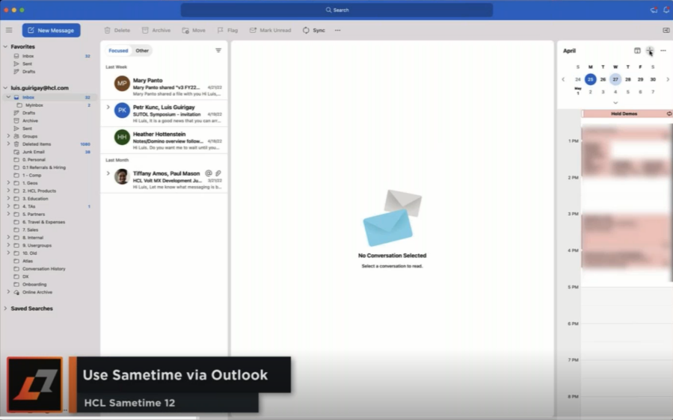This screenshot has width=673, height=420.
Task: Open the Hold Demos all-day event
Action: click(x=626, y=114)
